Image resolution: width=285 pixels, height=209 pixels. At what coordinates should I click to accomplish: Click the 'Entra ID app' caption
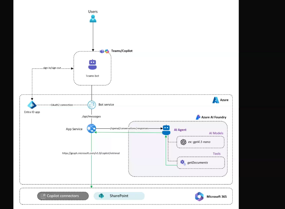click(x=32, y=112)
